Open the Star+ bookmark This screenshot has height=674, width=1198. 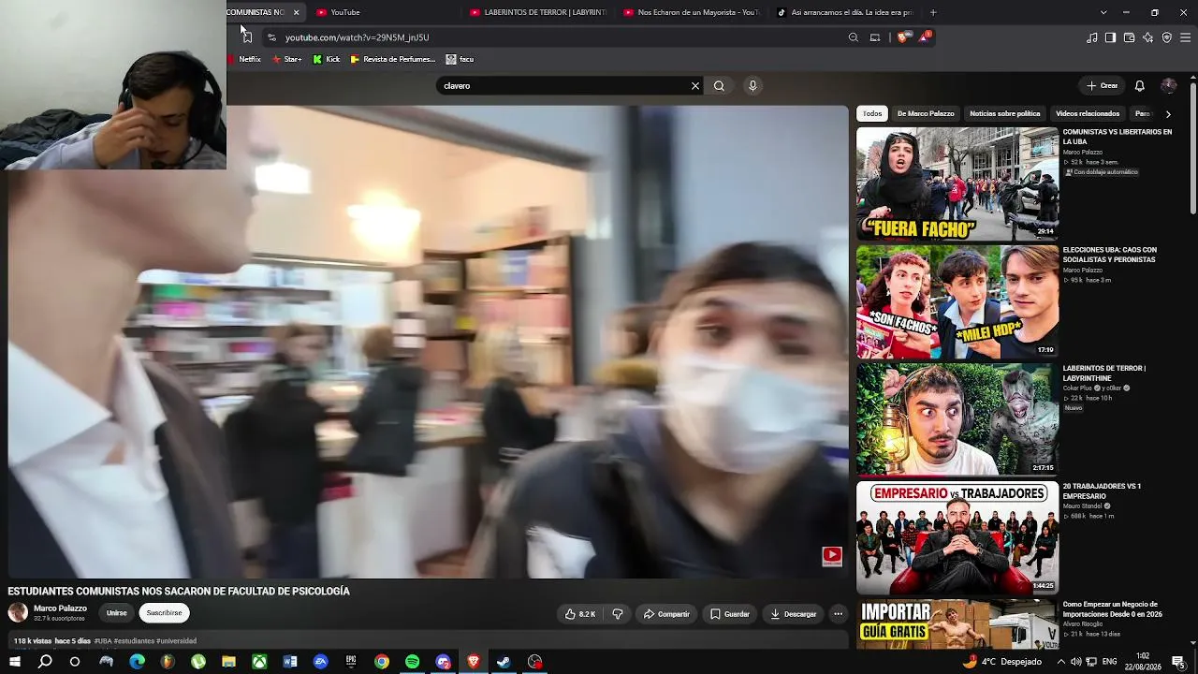[286, 59]
